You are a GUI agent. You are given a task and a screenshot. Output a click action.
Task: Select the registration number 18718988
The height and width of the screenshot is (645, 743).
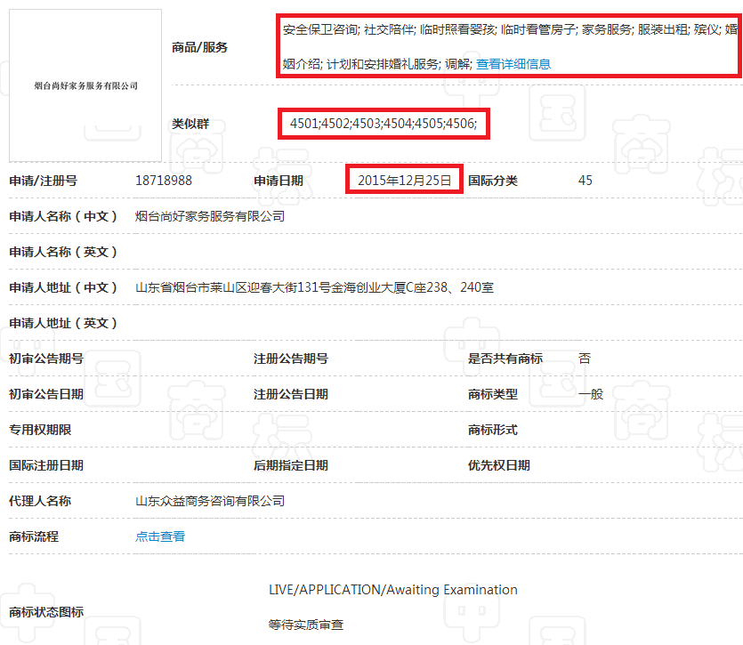164,181
